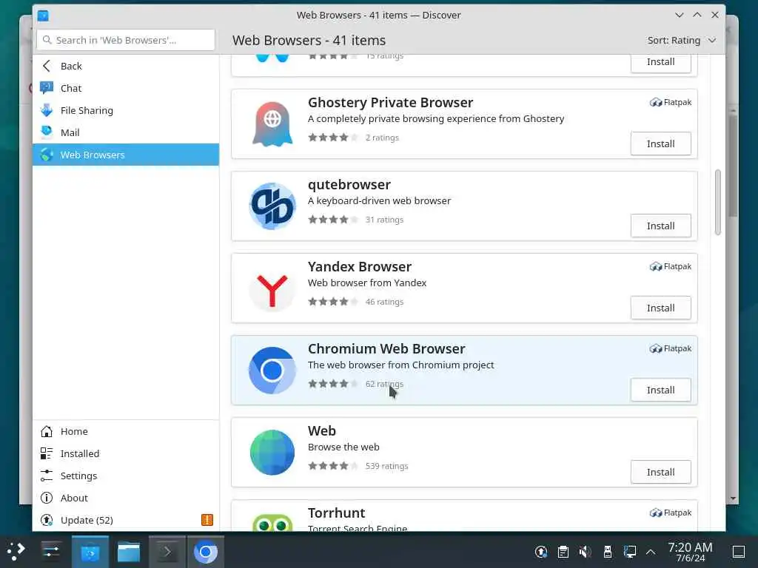Screen dimensions: 758x568
Task: Click the muted volume tray icon
Action: click(x=585, y=552)
